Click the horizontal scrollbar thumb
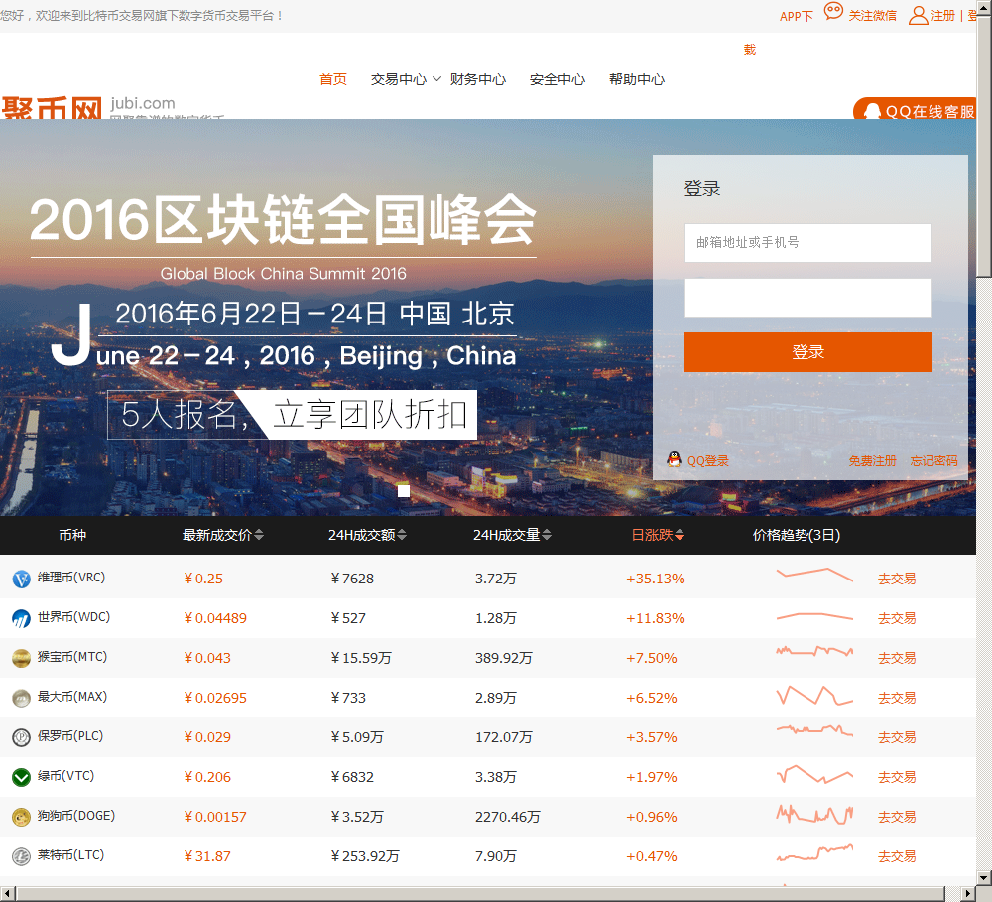This screenshot has width=992, height=902. [x=479, y=894]
